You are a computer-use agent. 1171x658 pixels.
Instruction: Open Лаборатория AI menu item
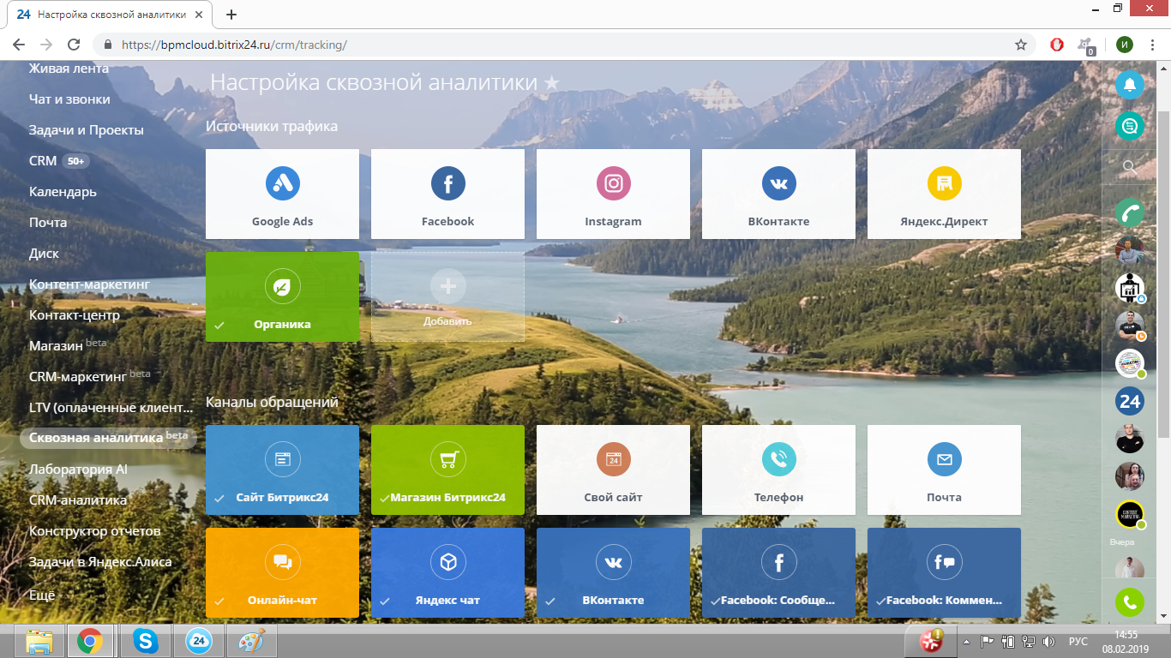tap(78, 470)
